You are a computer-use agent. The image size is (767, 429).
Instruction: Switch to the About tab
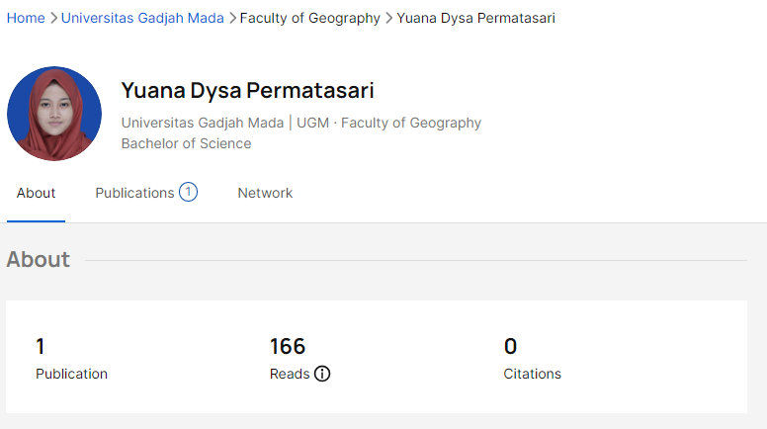tap(37, 193)
